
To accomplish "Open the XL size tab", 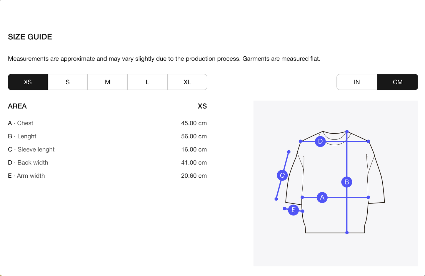I will tap(187, 82).
